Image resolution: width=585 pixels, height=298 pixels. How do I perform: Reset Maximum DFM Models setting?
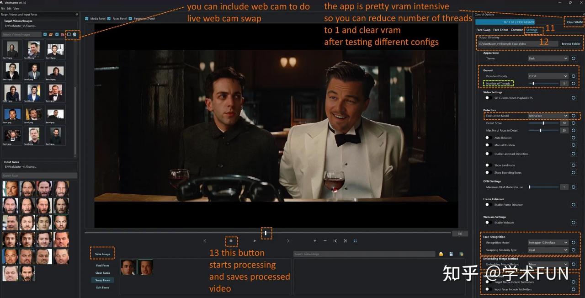[x=573, y=187]
